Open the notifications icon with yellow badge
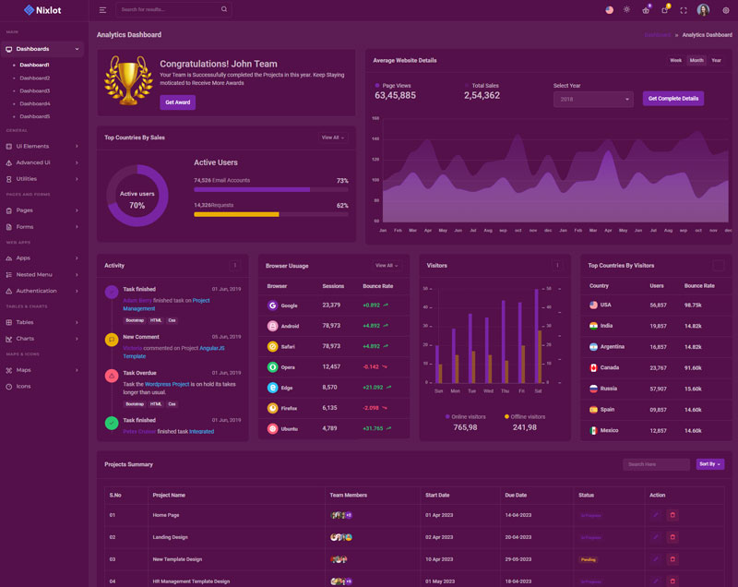This screenshot has width=738, height=587. pyautogui.click(x=664, y=10)
